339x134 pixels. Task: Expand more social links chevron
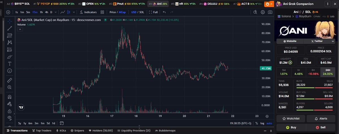[x=333, y=41]
